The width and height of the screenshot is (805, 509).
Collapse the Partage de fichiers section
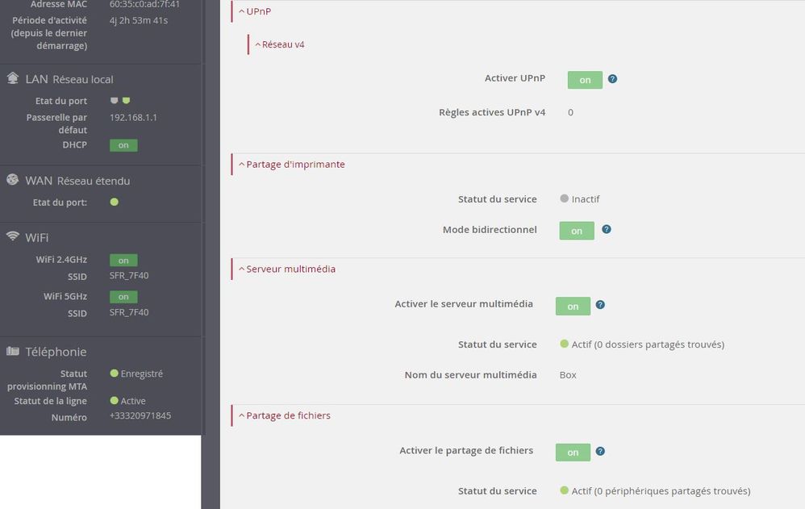click(284, 416)
